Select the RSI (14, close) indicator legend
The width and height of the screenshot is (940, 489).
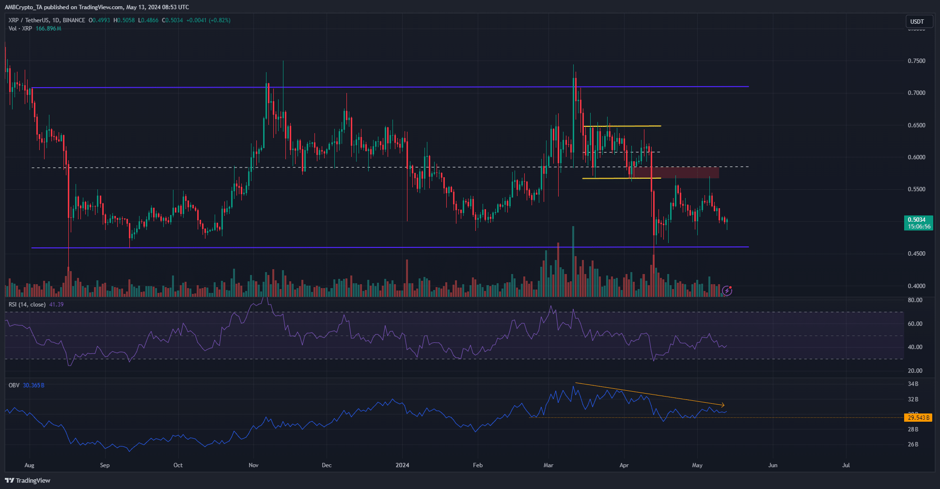(x=27, y=305)
